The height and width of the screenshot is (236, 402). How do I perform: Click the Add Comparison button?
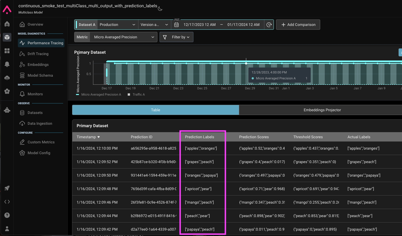298,25
